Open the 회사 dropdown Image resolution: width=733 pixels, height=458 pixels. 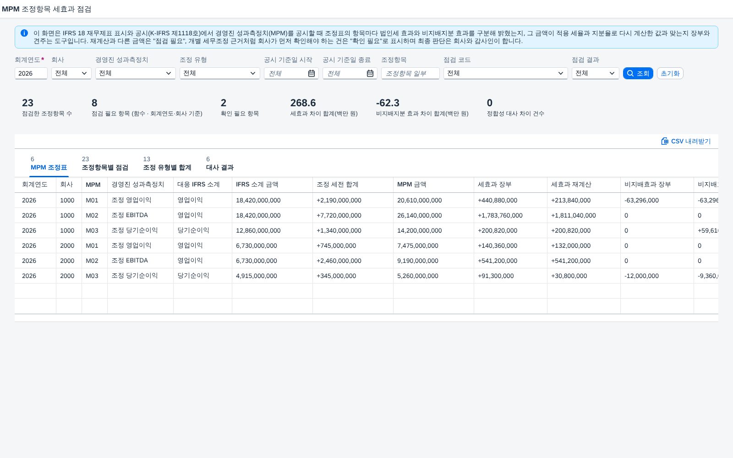tap(71, 73)
